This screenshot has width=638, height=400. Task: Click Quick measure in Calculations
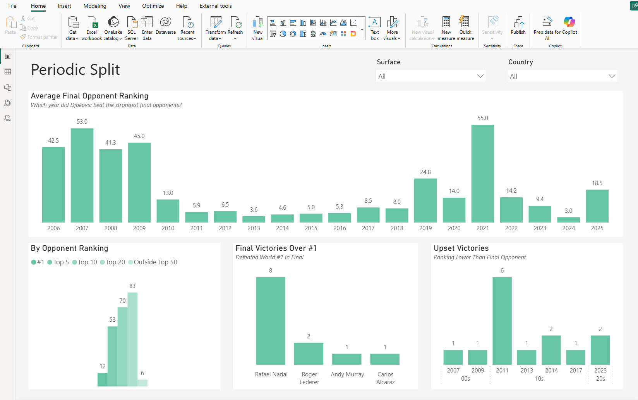465,28
